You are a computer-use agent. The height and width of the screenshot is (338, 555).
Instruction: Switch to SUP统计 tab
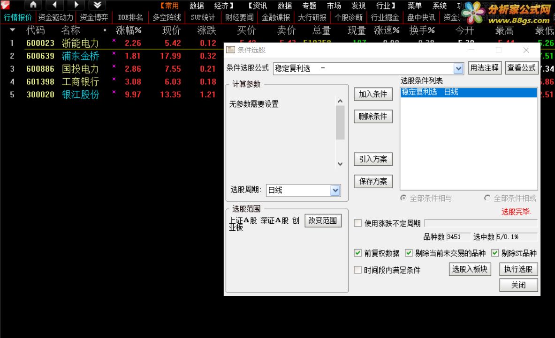pos(203,17)
